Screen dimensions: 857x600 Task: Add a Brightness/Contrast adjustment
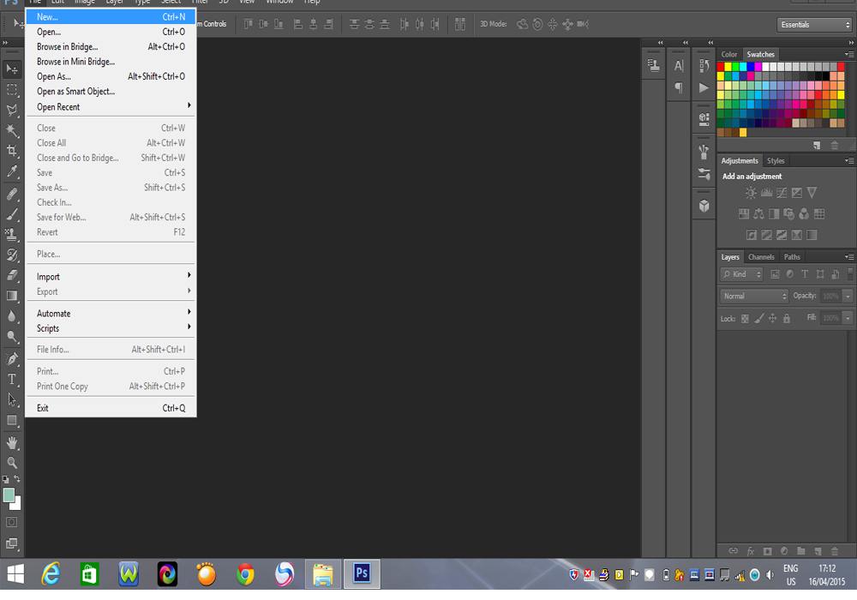coord(751,193)
